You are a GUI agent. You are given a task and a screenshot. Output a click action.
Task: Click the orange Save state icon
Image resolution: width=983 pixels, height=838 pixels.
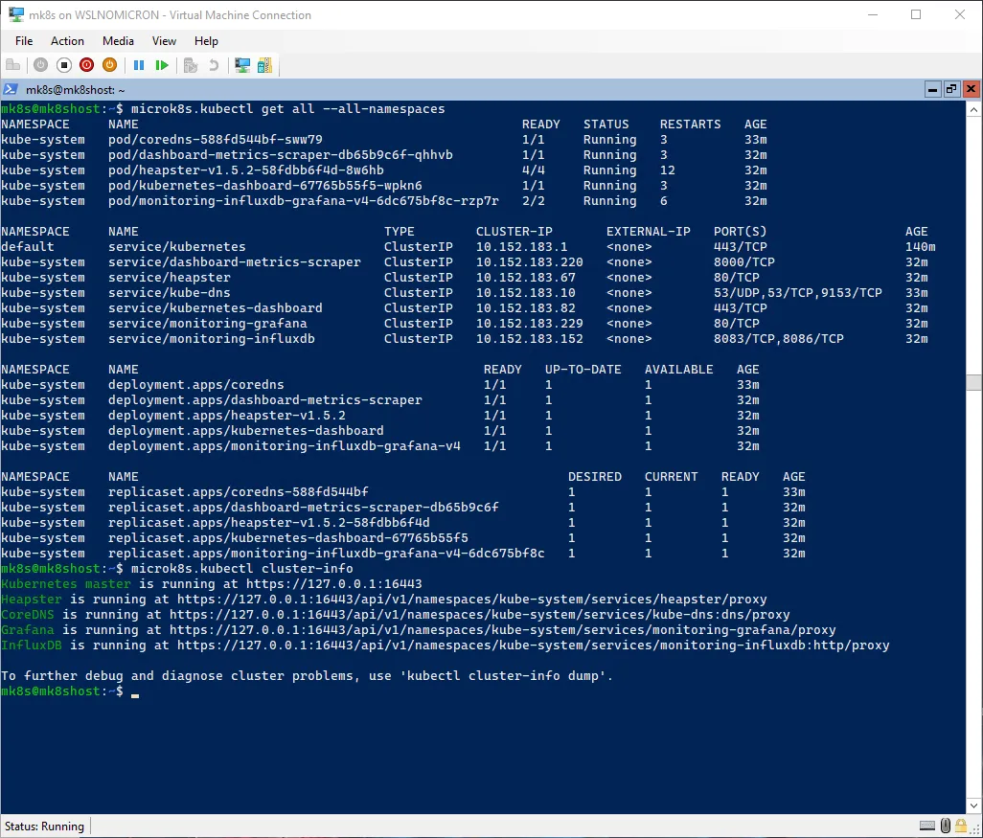(109, 65)
